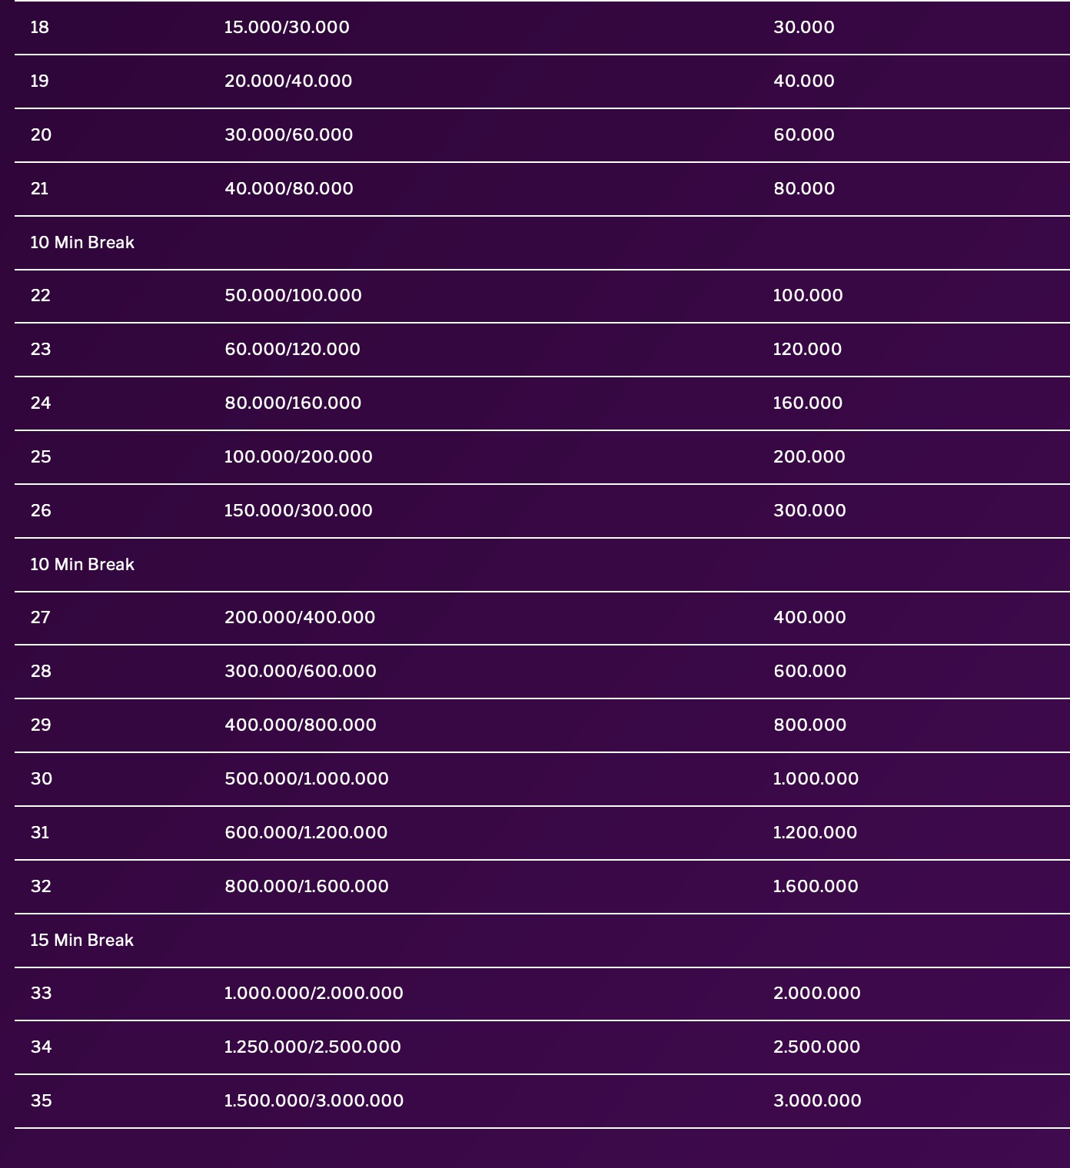The height and width of the screenshot is (1168, 1070).
Task: Select level number 24
Action: [40, 403]
